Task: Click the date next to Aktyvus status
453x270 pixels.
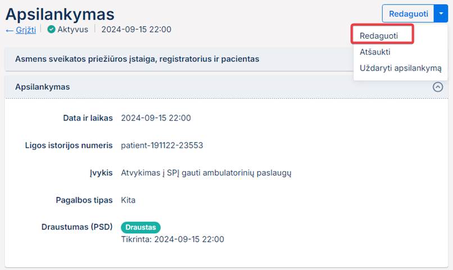Action: point(136,30)
